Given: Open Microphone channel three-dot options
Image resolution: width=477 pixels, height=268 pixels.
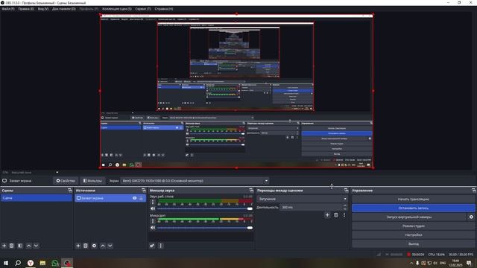Looking at the screenshot, I should (x=153, y=221).
